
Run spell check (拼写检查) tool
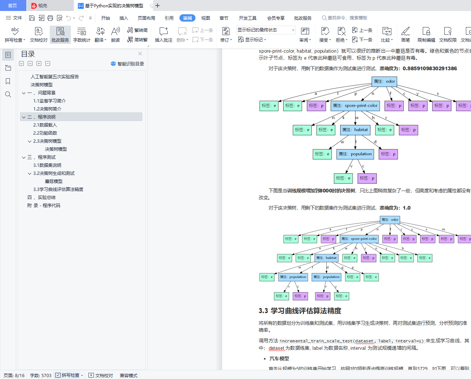click(x=15, y=35)
